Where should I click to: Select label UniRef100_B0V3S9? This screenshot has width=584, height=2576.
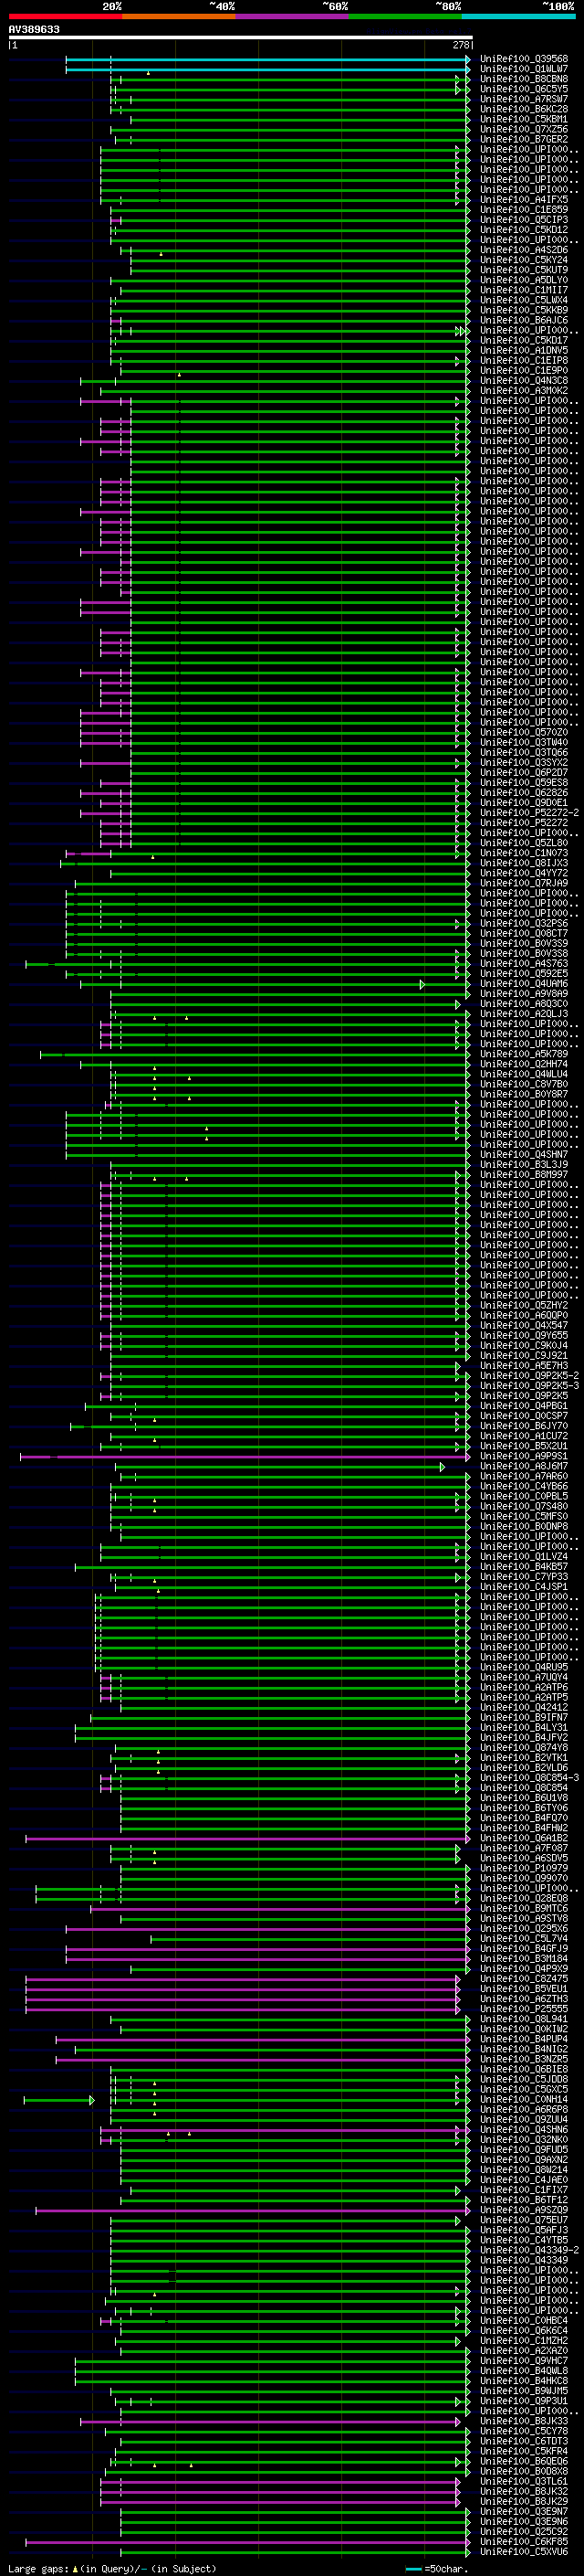click(524, 943)
